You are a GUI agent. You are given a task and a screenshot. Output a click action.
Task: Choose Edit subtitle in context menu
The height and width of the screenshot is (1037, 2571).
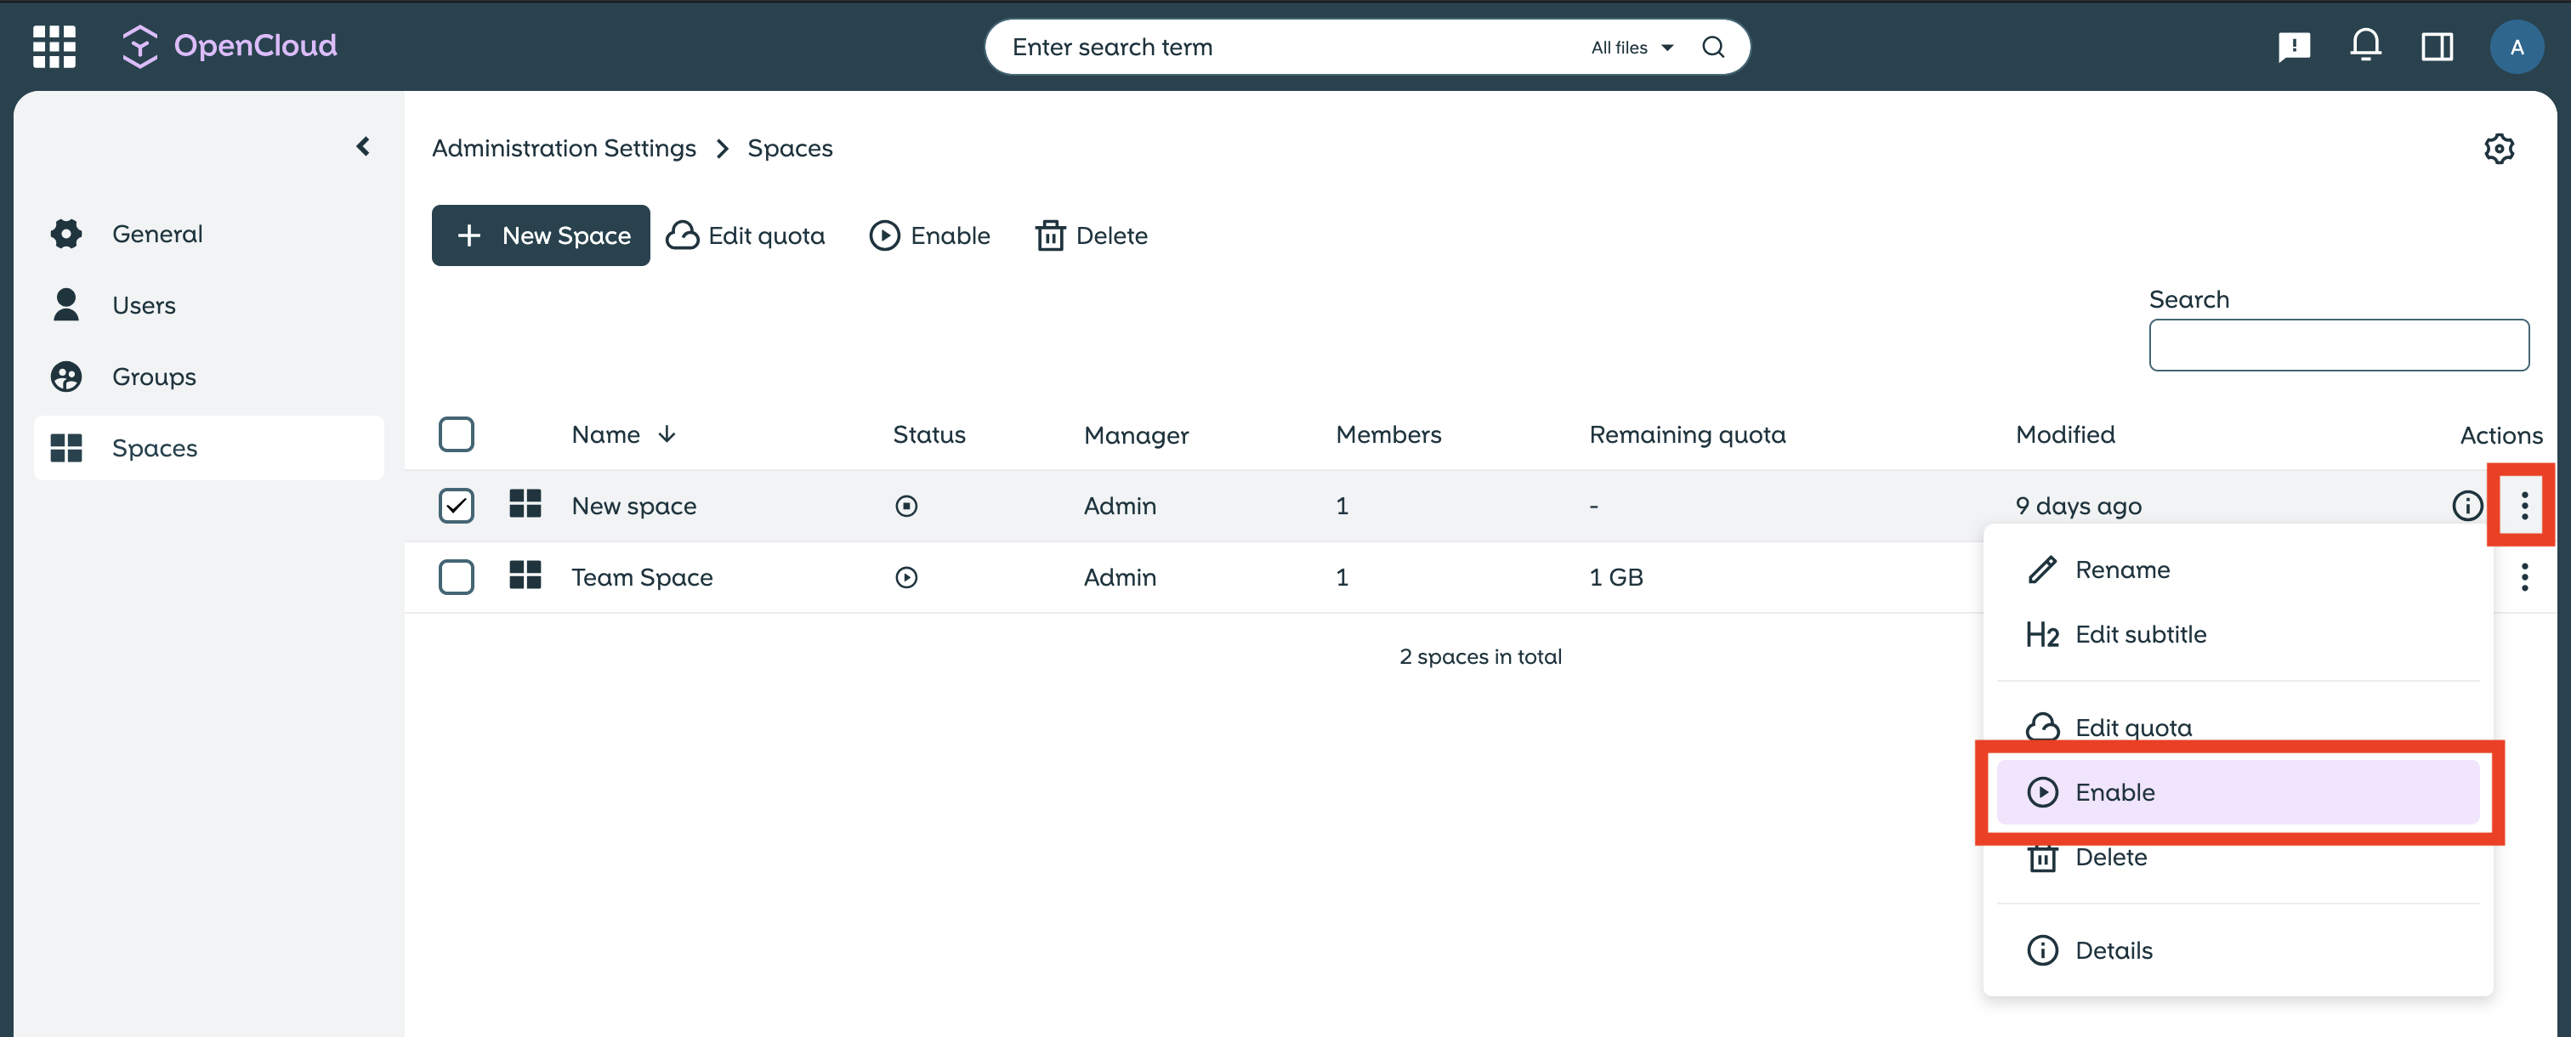(2140, 635)
